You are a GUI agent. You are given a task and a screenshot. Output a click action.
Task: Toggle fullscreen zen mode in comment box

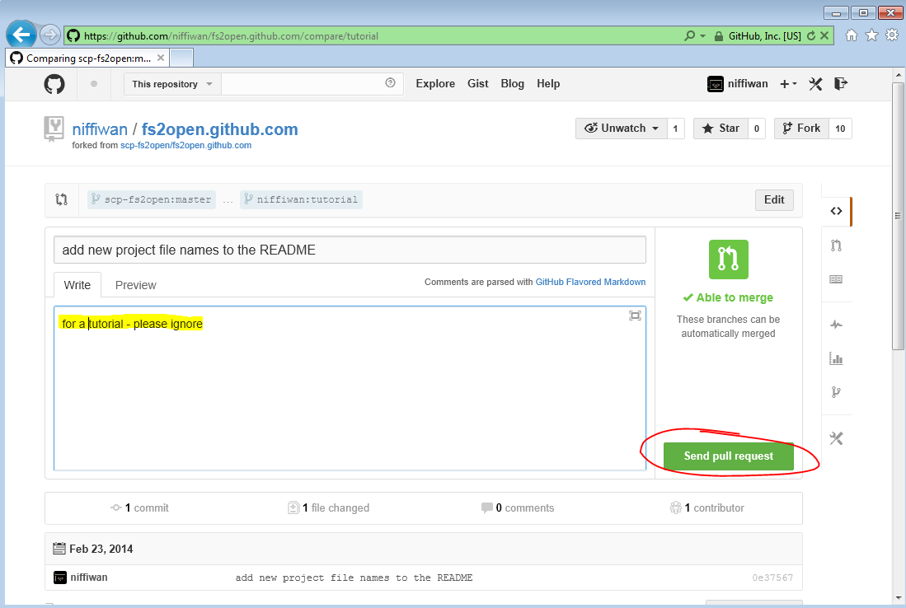coord(635,316)
